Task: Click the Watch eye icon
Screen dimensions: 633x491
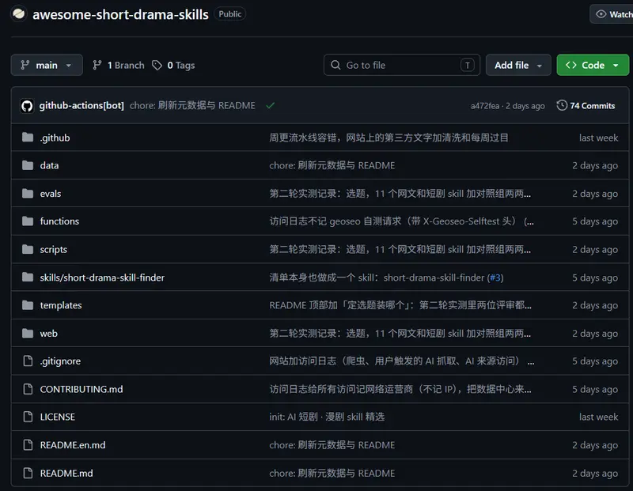Action: tap(601, 14)
